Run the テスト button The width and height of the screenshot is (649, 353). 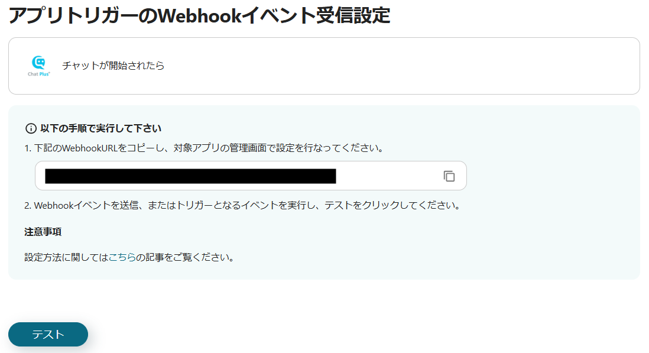pyautogui.click(x=48, y=335)
